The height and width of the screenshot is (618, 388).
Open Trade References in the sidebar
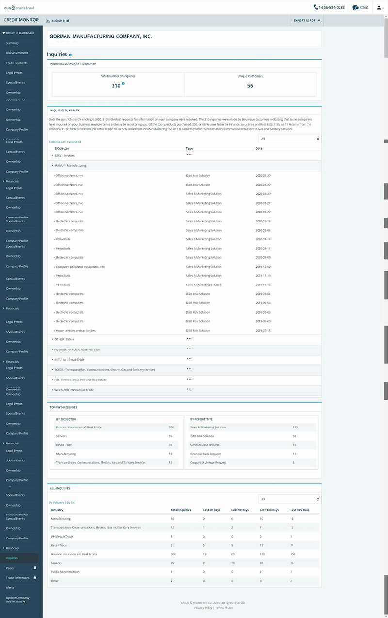click(17, 578)
